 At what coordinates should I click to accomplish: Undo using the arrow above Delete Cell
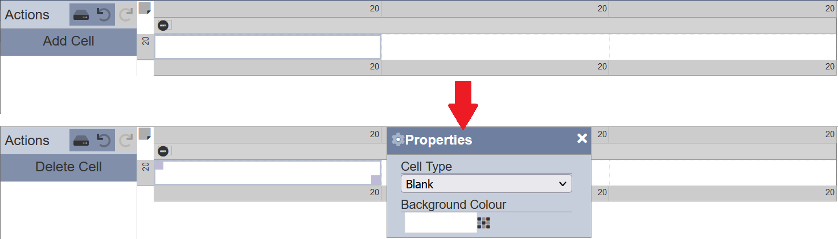tap(104, 141)
